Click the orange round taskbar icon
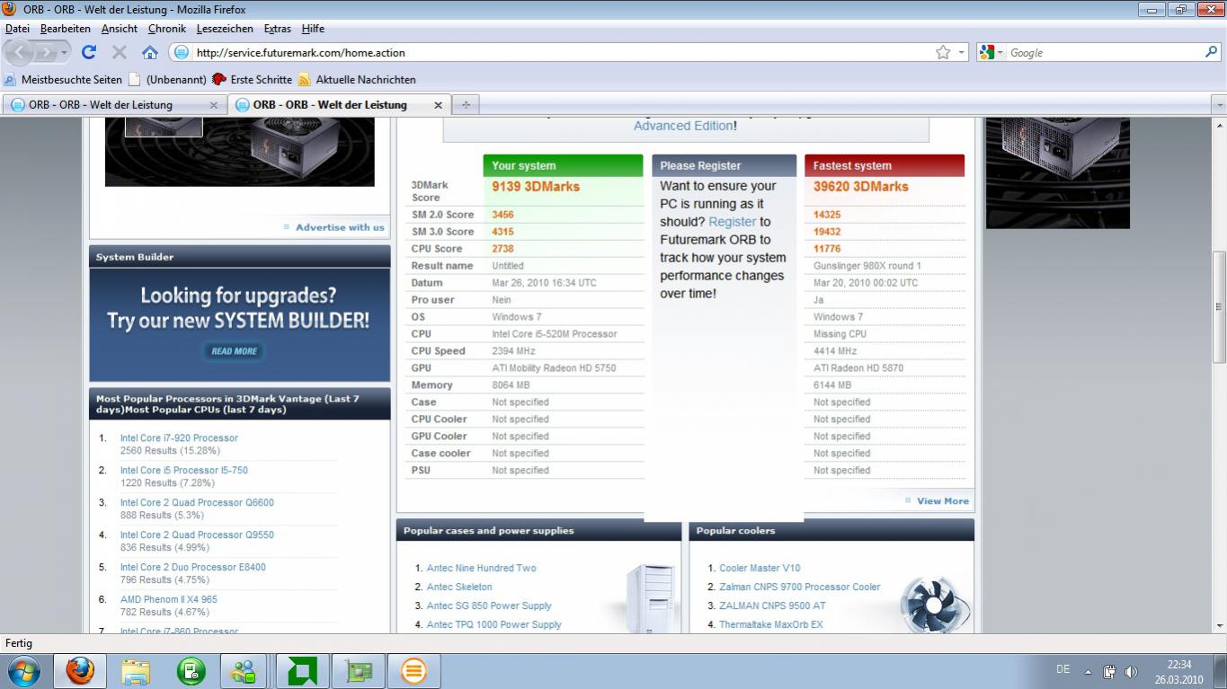This screenshot has width=1227, height=689. (413, 671)
